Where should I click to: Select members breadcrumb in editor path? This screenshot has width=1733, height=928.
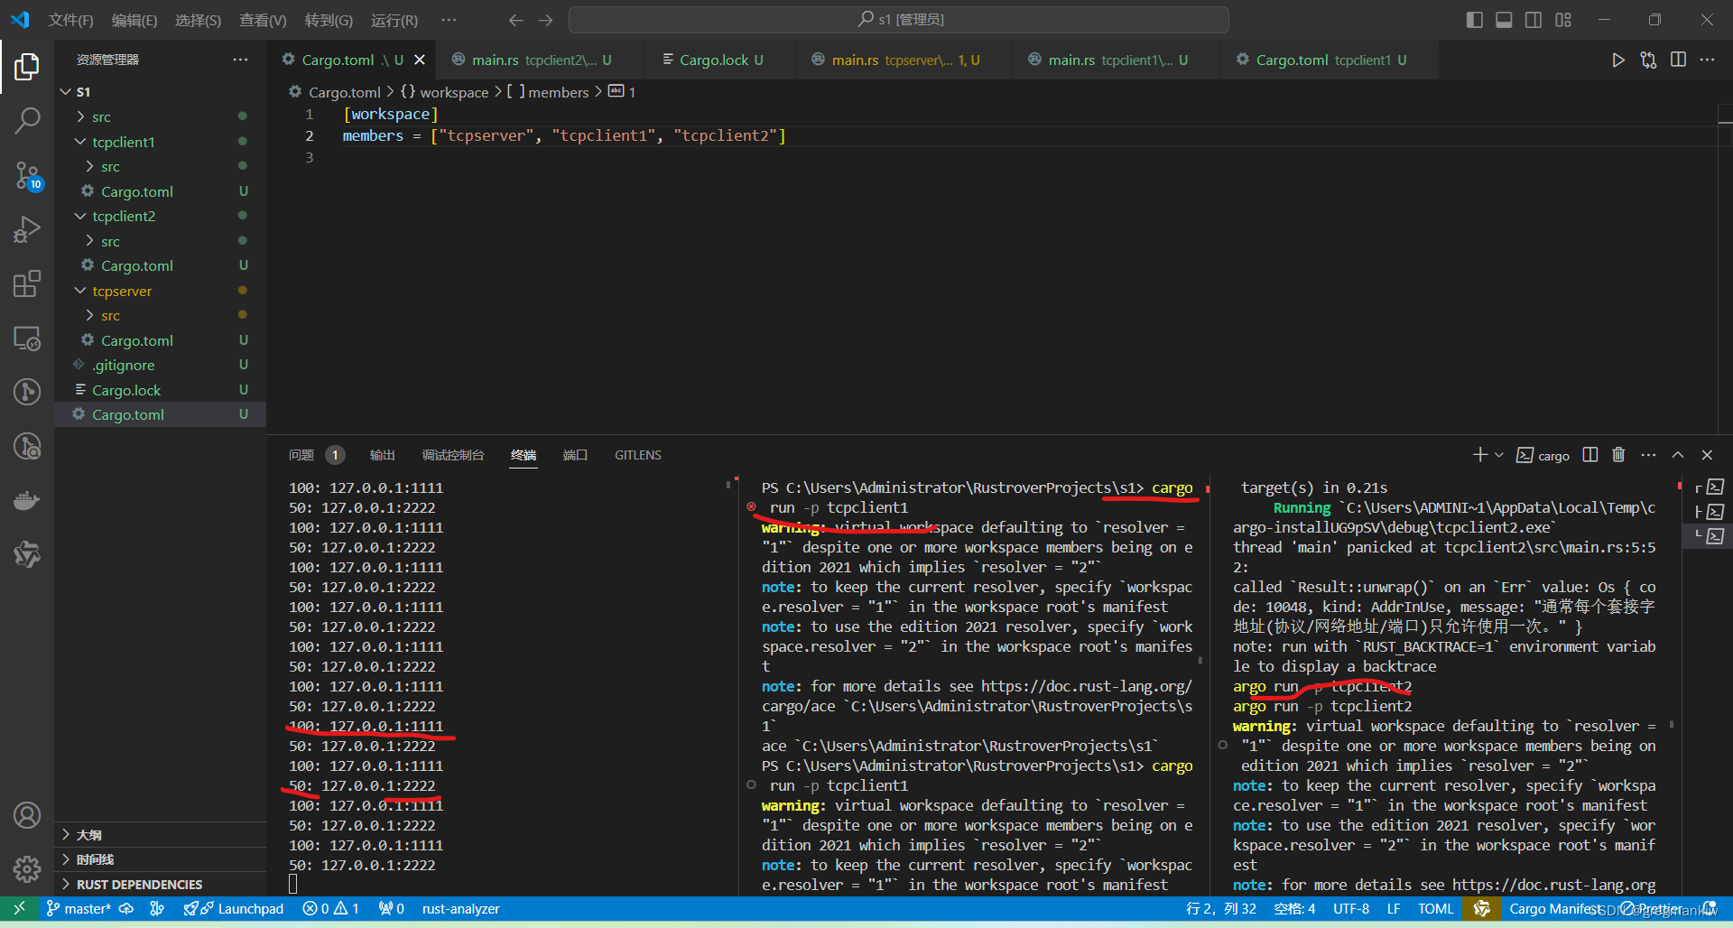click(x=558, y=92)
